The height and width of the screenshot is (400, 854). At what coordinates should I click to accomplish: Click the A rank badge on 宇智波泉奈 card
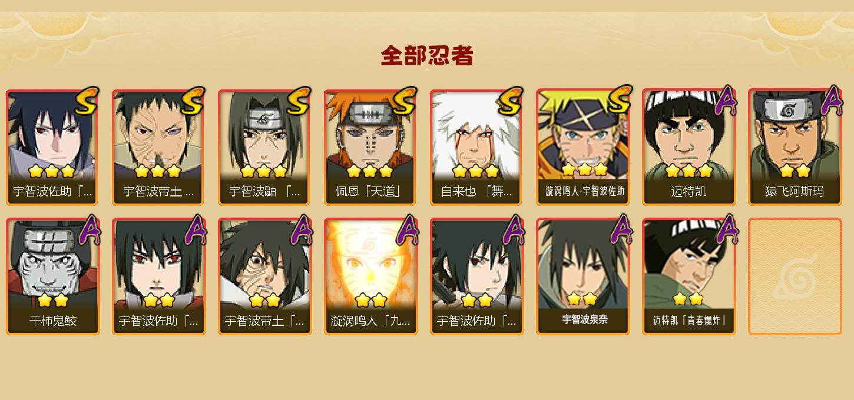coord(620,230)
